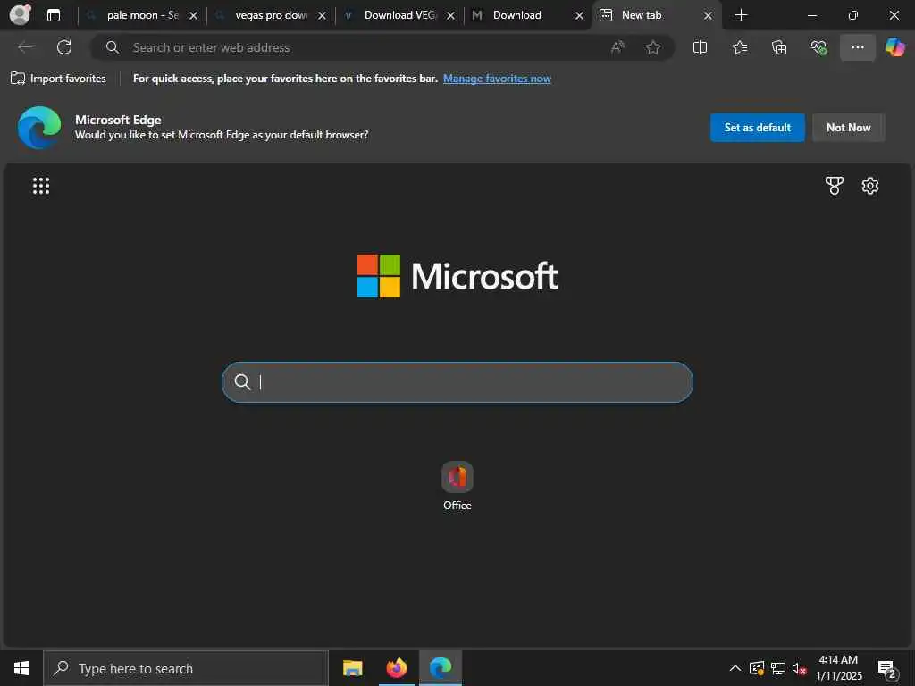
Task: Open the notification center
Action: coord(887,669)
